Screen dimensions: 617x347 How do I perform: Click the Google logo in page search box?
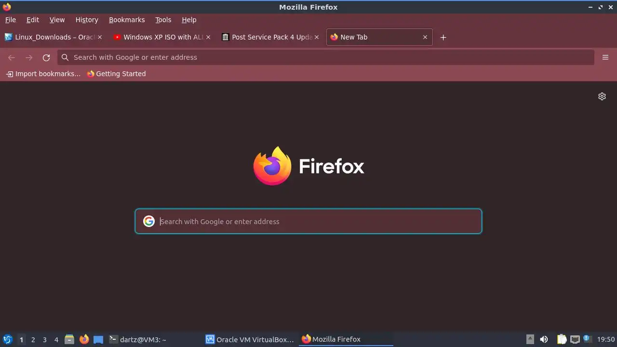click(149, 221)
